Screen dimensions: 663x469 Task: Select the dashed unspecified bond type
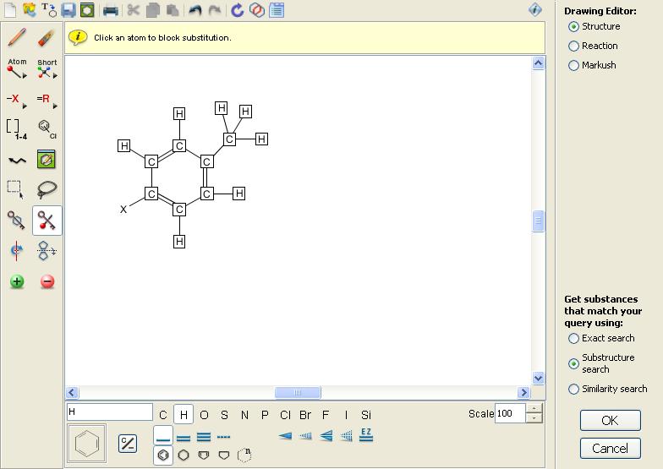point(223,438)
